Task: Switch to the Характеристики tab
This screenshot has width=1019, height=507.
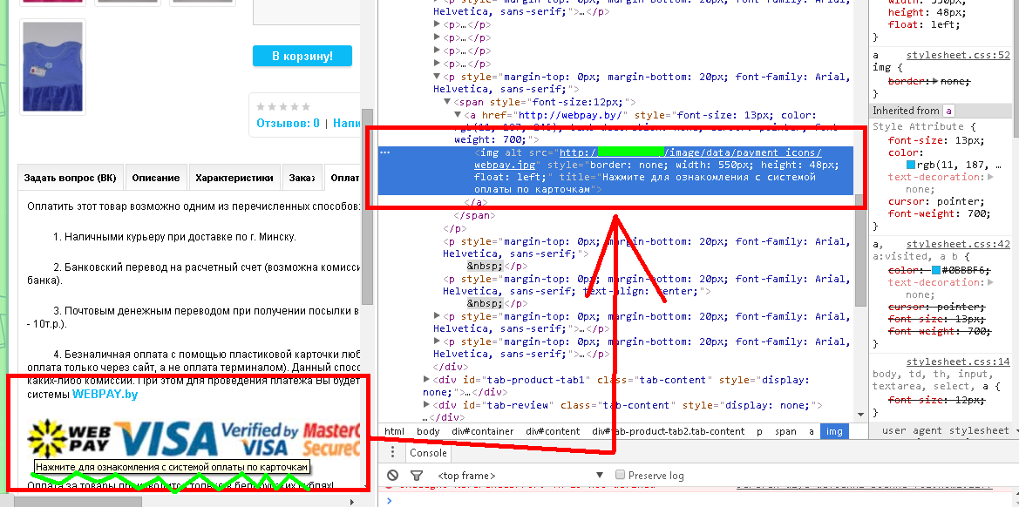Action: [x=235, y=178]
